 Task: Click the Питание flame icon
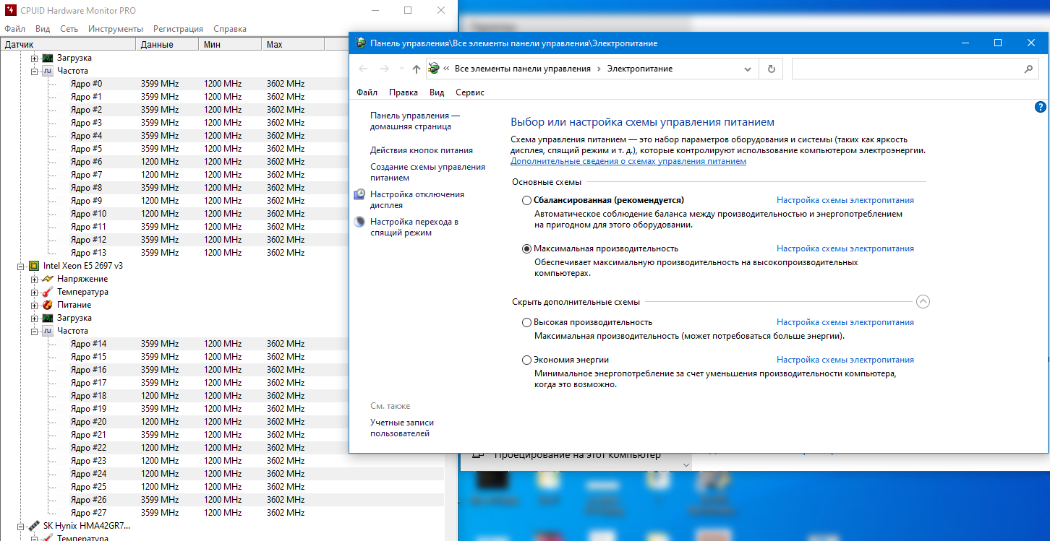click(x=48, y=305)
